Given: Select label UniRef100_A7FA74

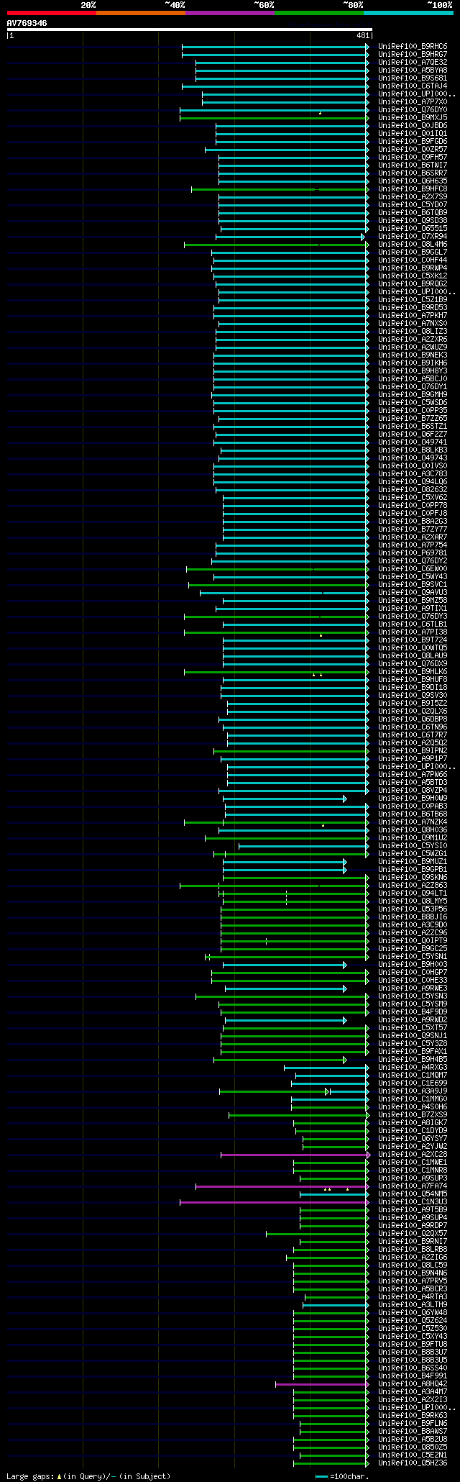Looking at the screenshot, I should pos(413,1186).
